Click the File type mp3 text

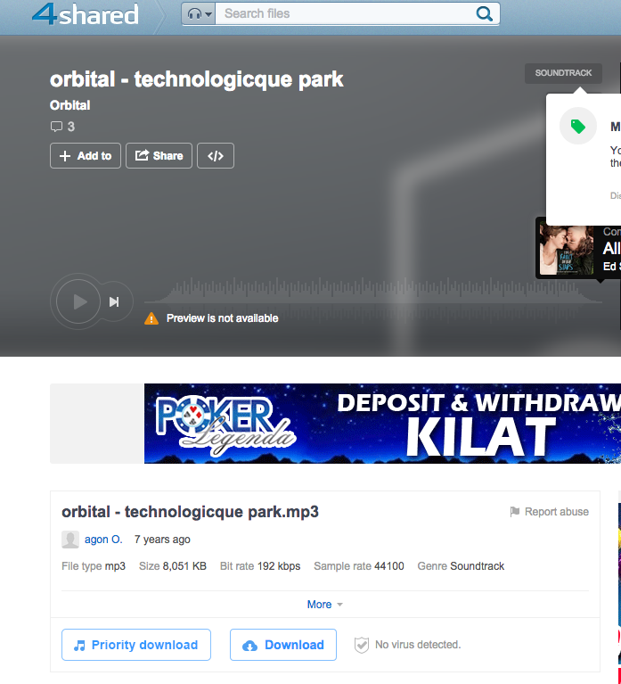[94, 566]
